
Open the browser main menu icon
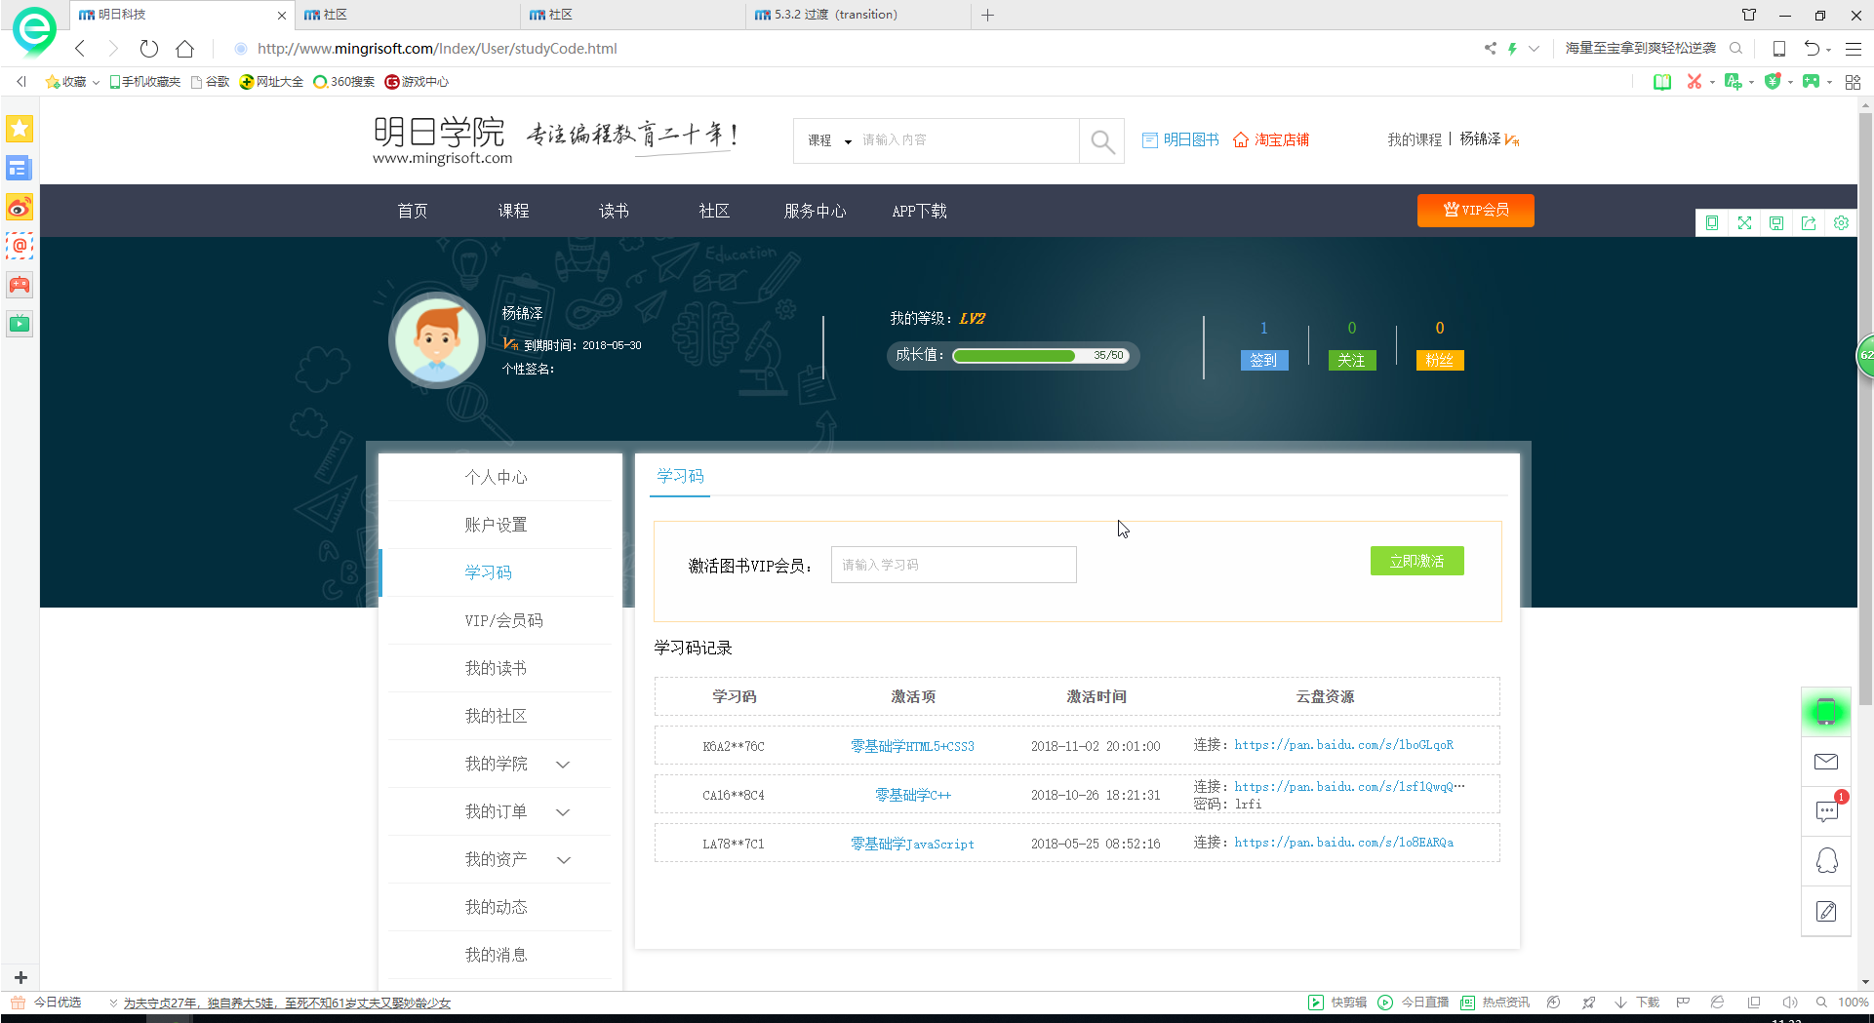1854,49
